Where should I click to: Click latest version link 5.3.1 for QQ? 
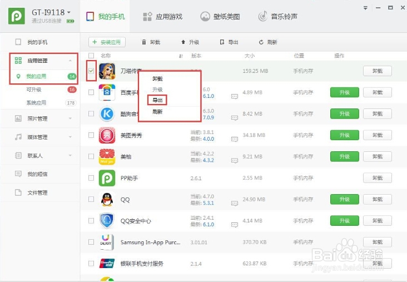209,203
